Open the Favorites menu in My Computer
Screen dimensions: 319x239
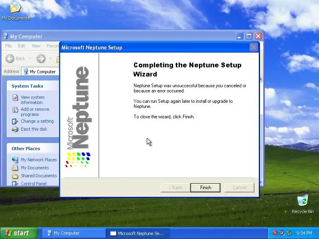53,46
